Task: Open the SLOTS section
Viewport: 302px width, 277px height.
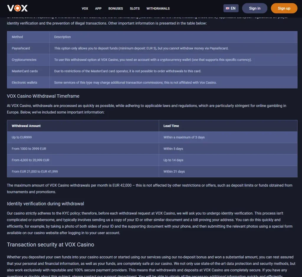Action: [x=135, y=9]
